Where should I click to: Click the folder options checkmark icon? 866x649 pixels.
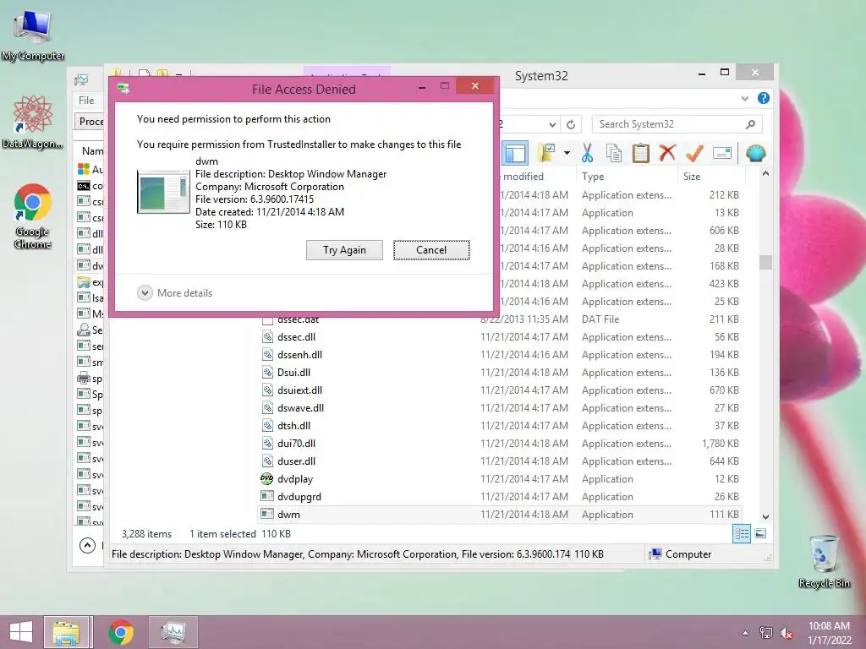coord(545,153)
